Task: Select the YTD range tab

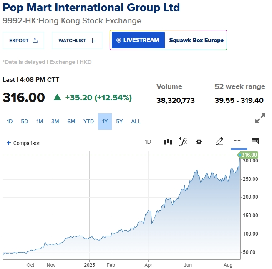Action: [88, 122]
